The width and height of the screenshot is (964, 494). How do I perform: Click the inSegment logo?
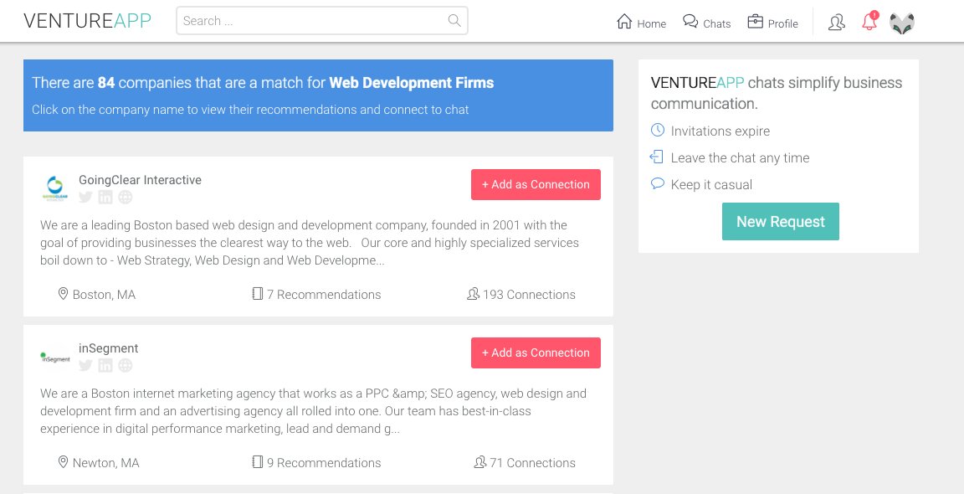[x=54, y=357]
